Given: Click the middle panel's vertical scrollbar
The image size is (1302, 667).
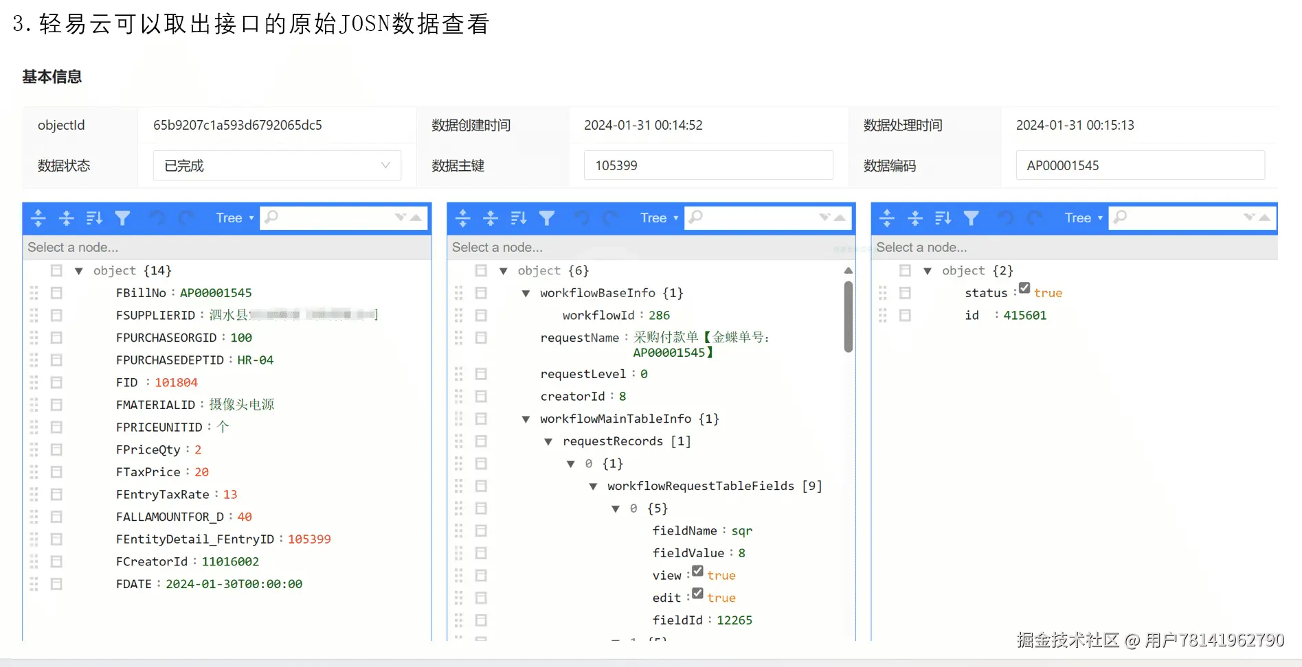Looking at the screenshot, I should point(849,316).
